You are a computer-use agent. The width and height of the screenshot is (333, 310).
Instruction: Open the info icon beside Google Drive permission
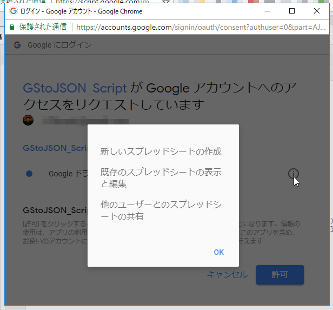click(x=294, y=174)
